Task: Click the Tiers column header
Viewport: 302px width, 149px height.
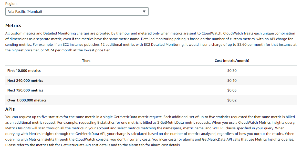Action: pos(86,61)
